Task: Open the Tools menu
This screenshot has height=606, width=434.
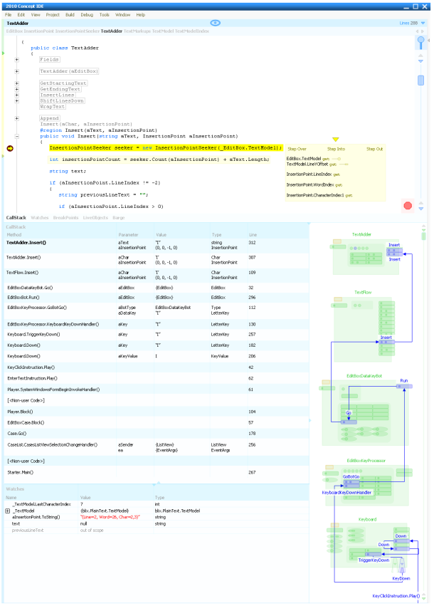Action: click(x=105, y=15)
